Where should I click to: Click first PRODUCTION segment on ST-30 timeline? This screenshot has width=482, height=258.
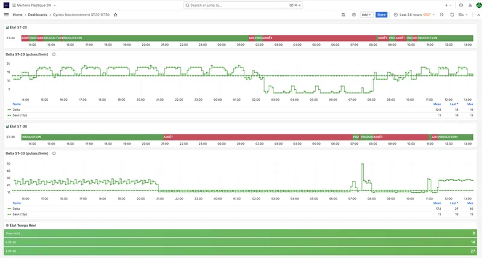point(92,137)
